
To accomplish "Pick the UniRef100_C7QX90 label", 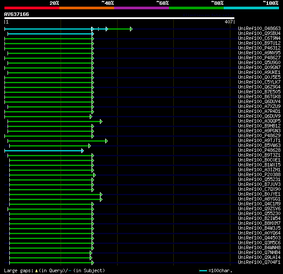I will pos(259,189).
